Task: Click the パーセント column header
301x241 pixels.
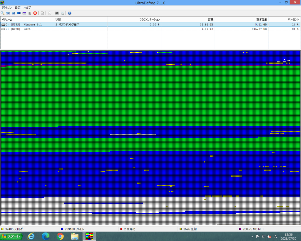Action: [284, 19]
